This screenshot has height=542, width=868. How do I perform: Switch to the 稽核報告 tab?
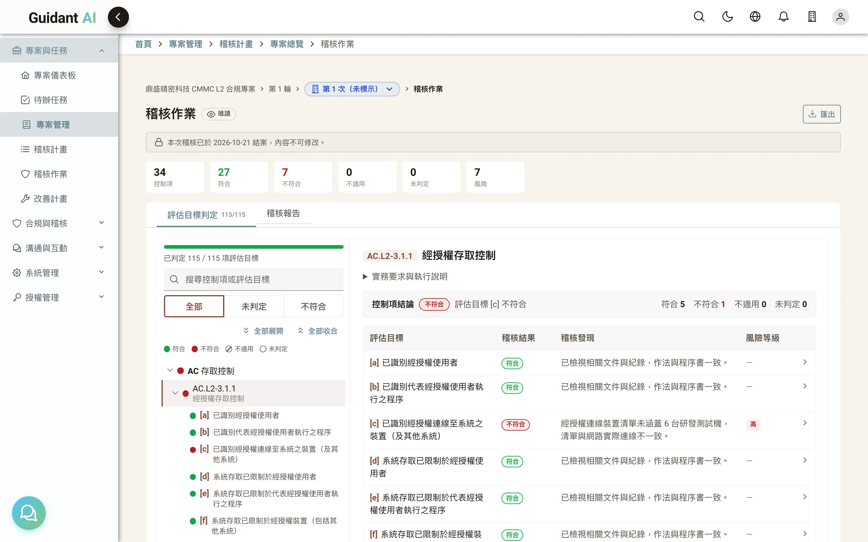pyautogui.click(x=283, y=213)
